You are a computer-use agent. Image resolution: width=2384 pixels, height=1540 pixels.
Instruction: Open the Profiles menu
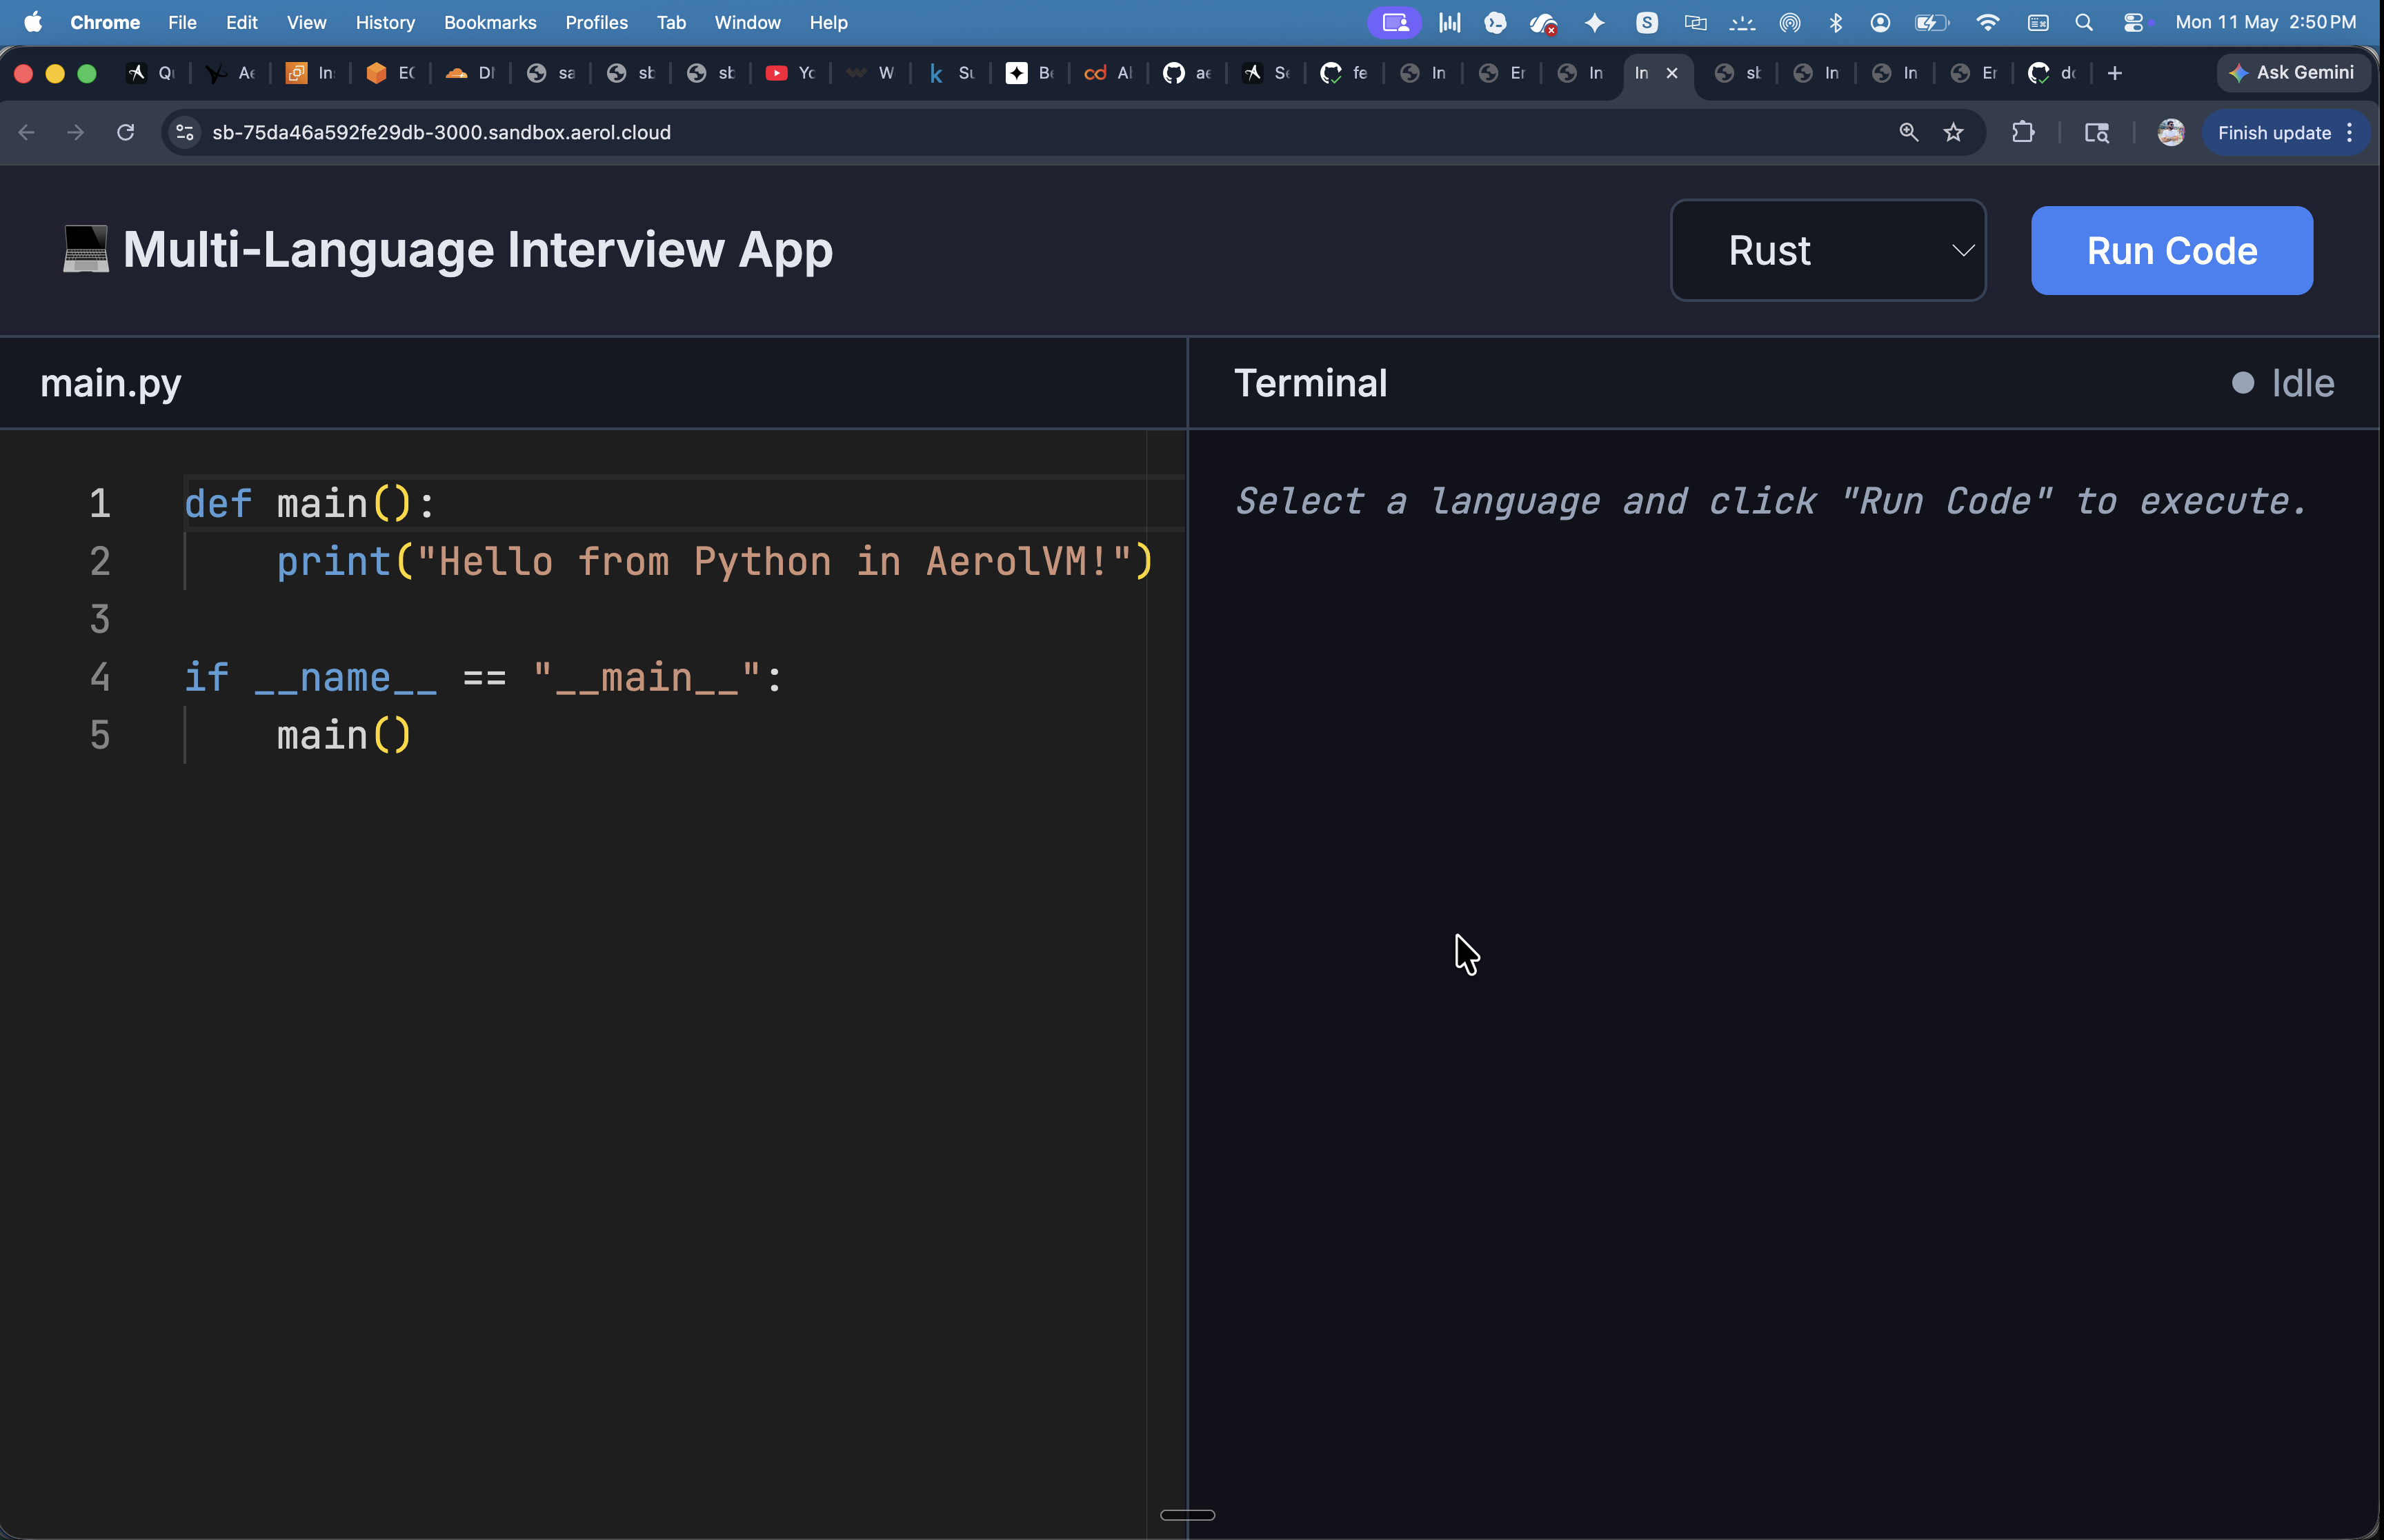click(x=596, y=22)
